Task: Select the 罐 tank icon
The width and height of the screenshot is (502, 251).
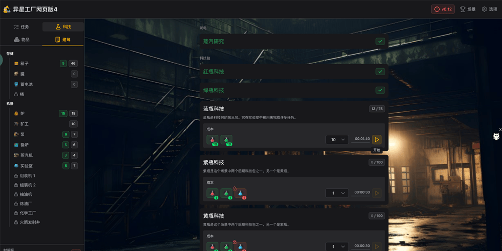Action: coord(17,74)
